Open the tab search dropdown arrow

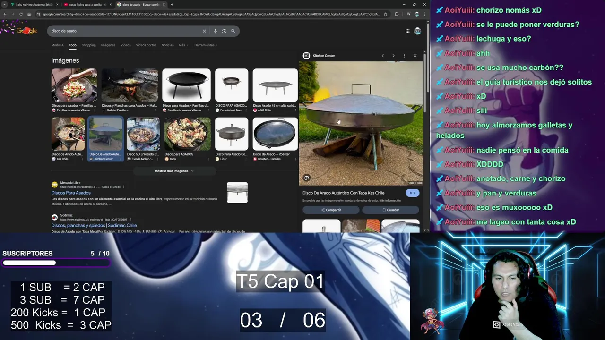coord(5,5)
